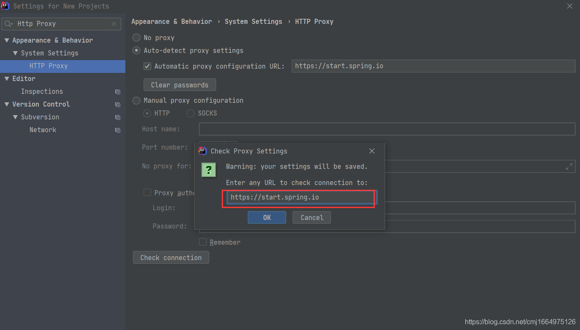This screenshot has width=580, height=330.
Task: Click HTTP Proxy in the breadcrumb
Action: [314, 21]
